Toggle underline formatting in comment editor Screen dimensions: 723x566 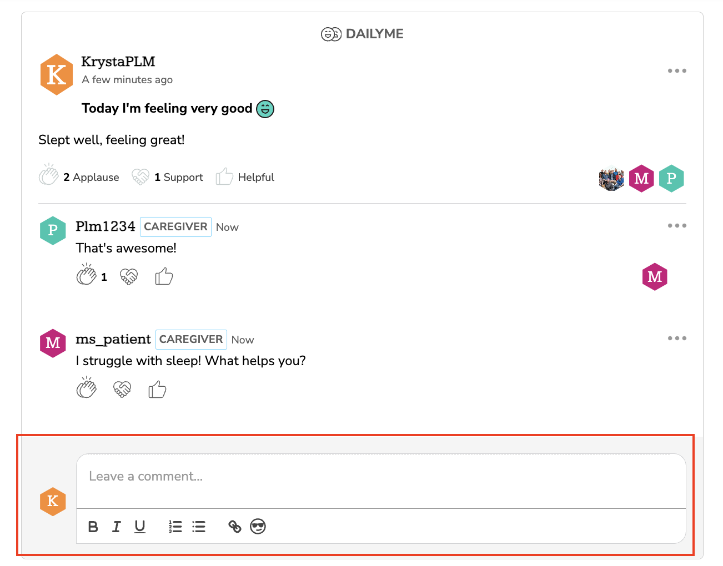point(140,527)
